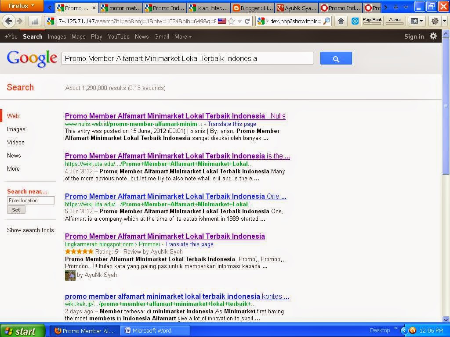Click the browser search box field
450x337 pixels.
coord(296,21)
